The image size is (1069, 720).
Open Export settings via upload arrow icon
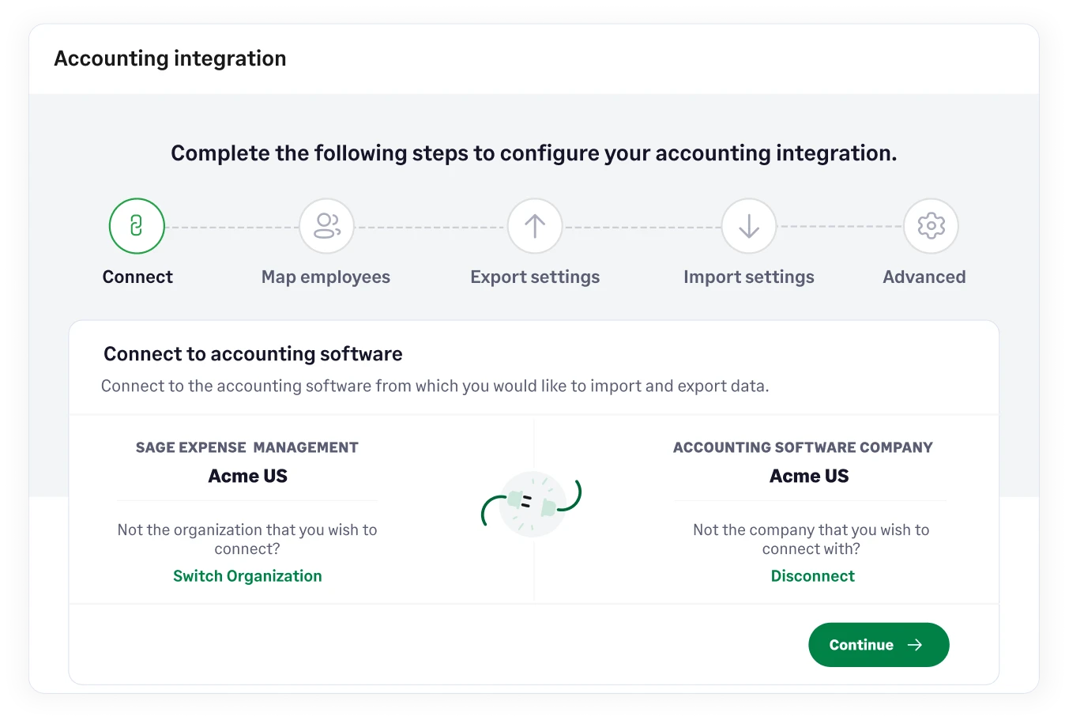coord(535,225)
